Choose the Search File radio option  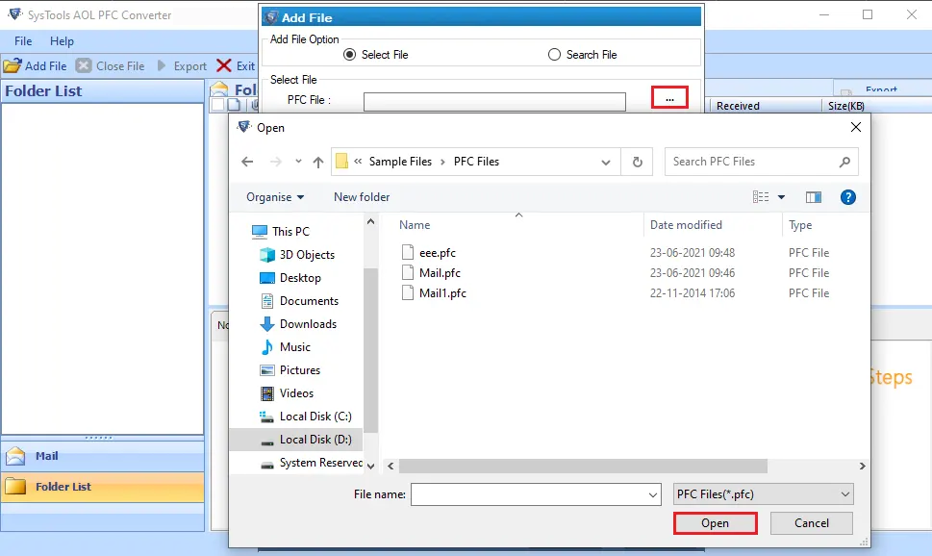(583, 55)
